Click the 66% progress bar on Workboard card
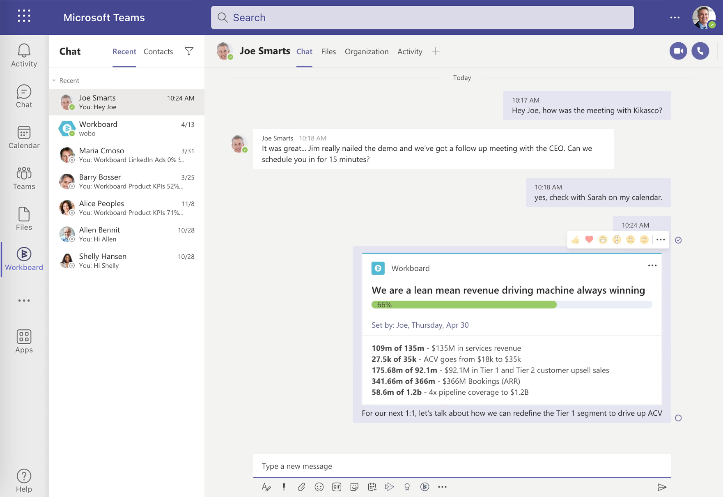 coord(512,304)
